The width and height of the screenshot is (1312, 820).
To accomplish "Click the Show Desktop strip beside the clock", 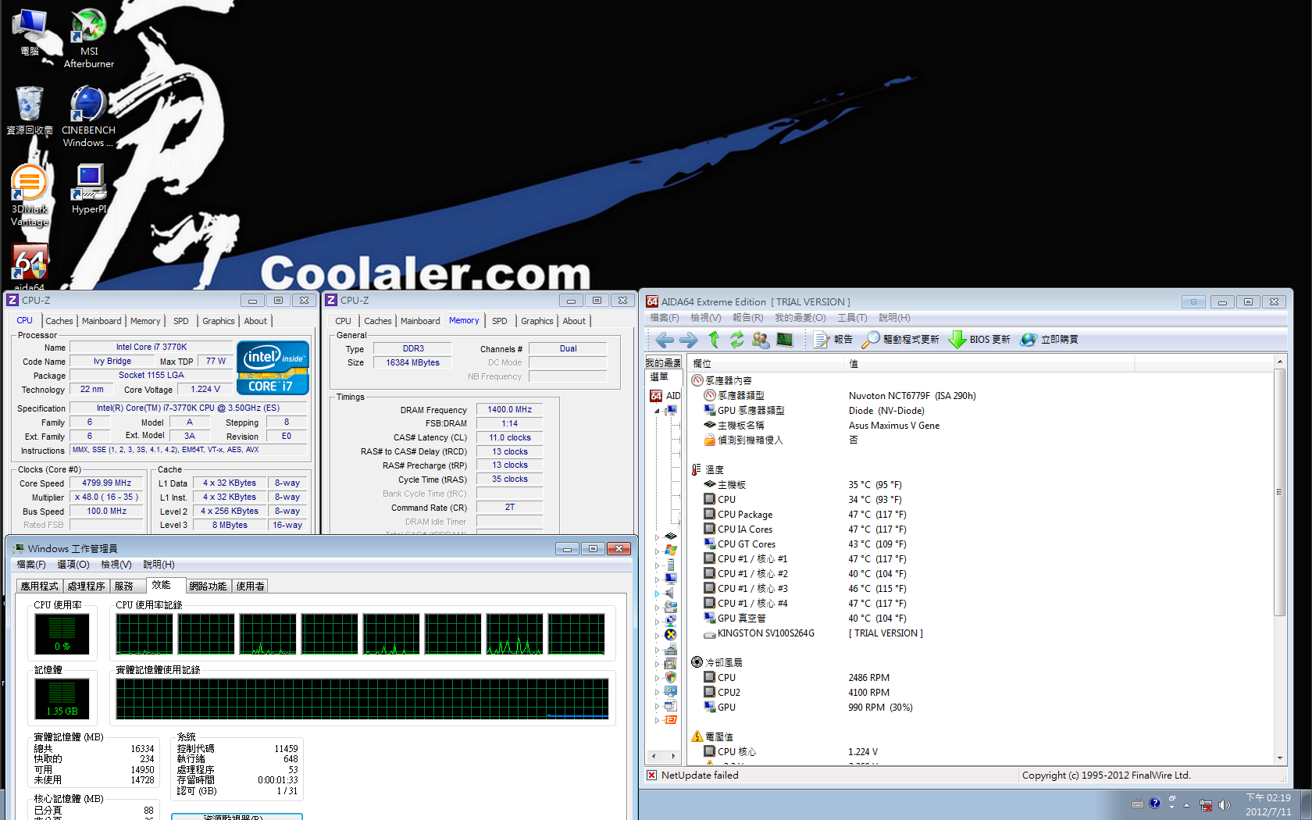I will pyautogui.click(x=1306, y=804).
